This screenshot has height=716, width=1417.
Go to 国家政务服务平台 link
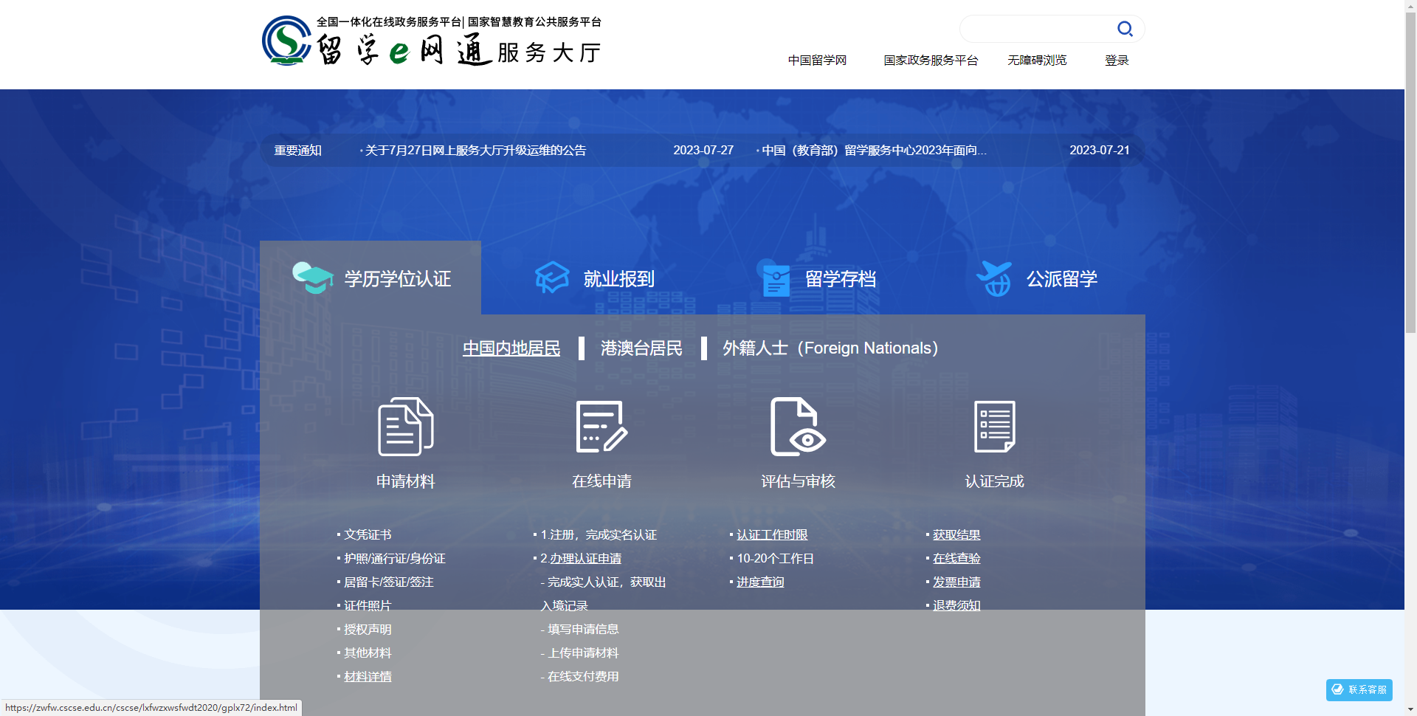click(931, 61)
